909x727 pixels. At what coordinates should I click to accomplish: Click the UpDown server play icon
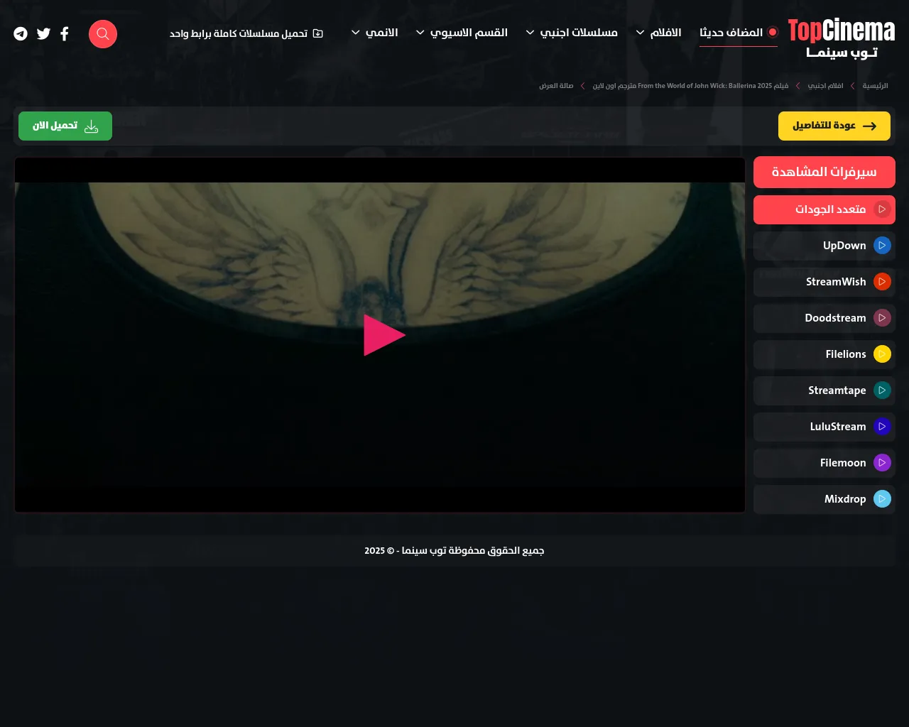[882, 246]
